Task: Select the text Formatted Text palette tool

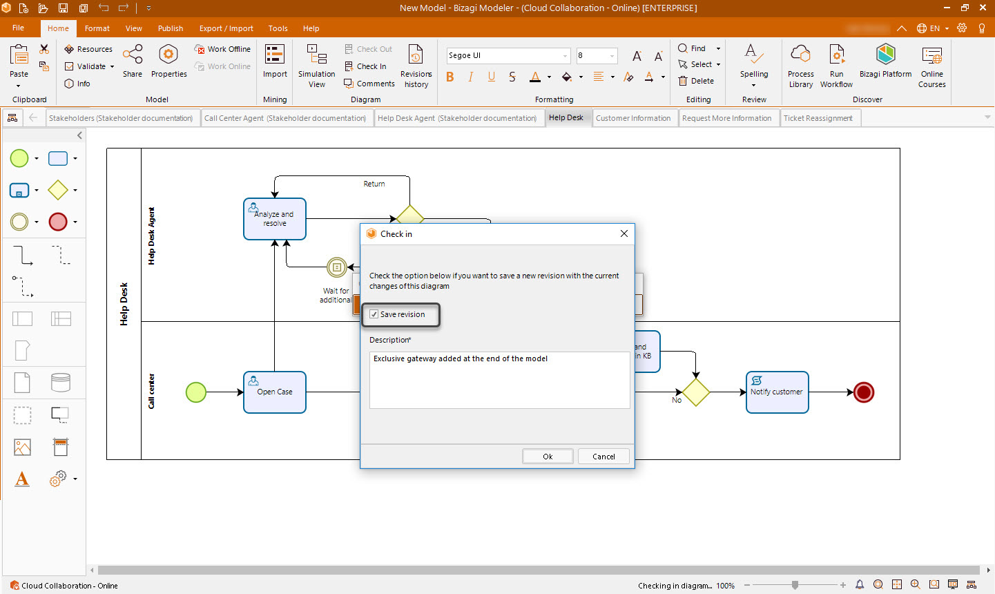Action: coord(22,479)
